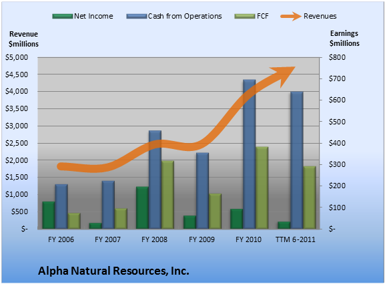Image resolution: width=385 pixels, height=284 pixels.
Task: Click the "$200" earnings axis label
Action: click(337, 186)
